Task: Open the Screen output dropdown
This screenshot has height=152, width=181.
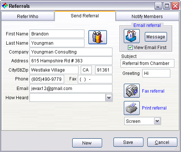Action: (x=157, y=121)
